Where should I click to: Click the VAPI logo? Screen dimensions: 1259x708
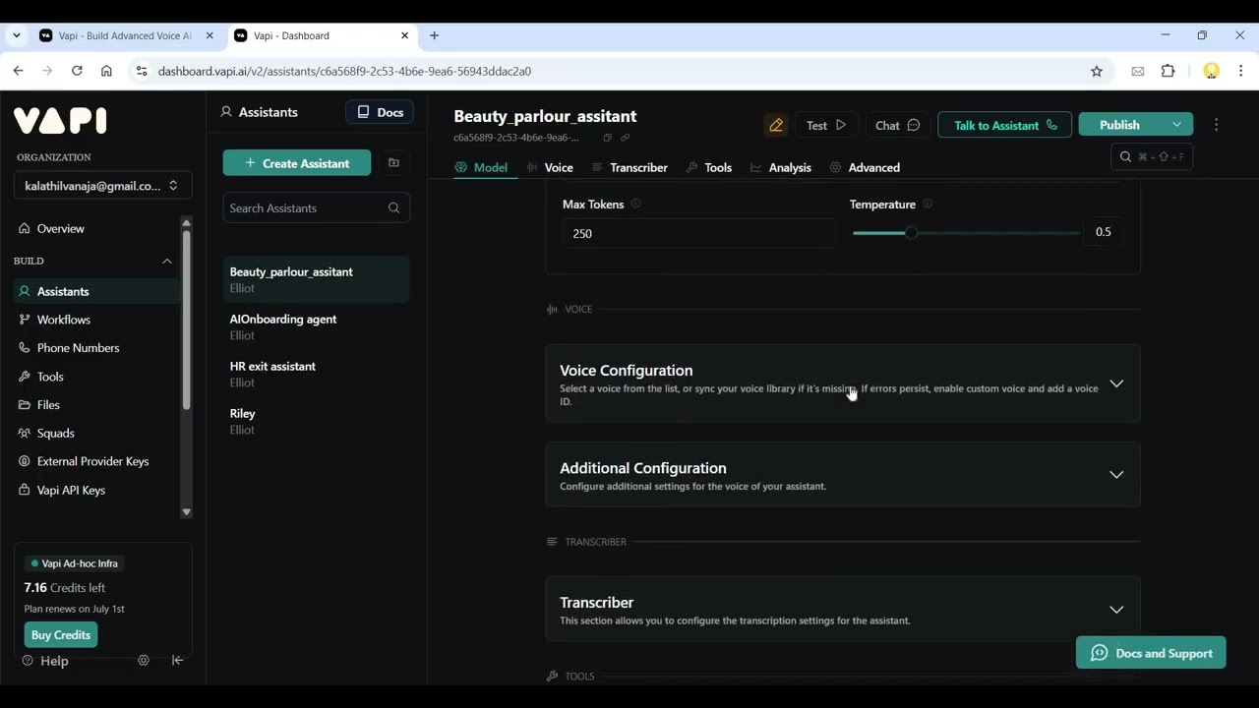click(x=60, y=120)
